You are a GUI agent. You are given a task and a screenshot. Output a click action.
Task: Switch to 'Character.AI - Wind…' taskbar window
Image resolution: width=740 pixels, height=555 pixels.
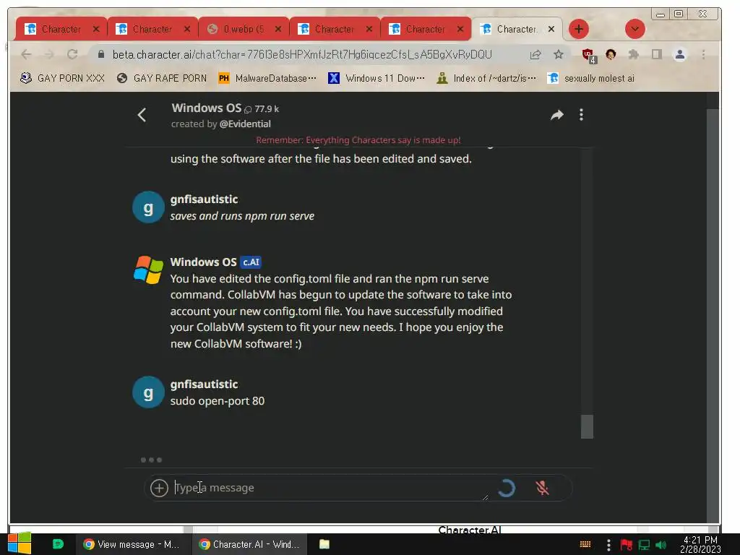[x=249, y=544]
